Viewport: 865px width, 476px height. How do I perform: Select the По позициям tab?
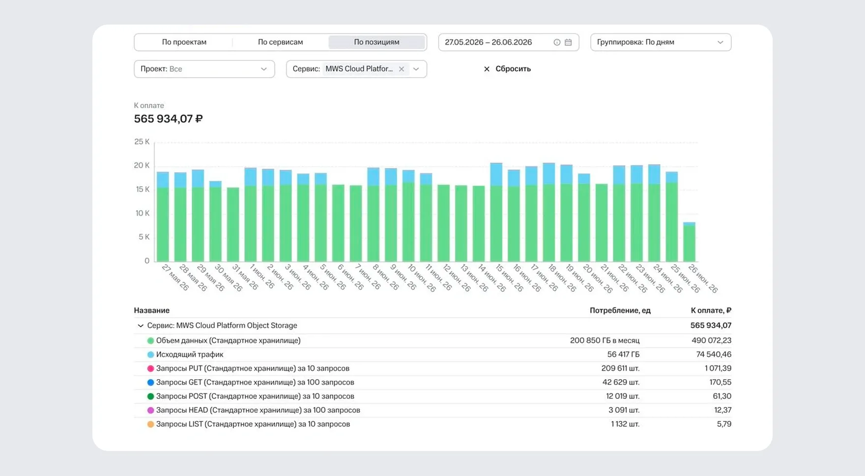click(x=376, y=42)
